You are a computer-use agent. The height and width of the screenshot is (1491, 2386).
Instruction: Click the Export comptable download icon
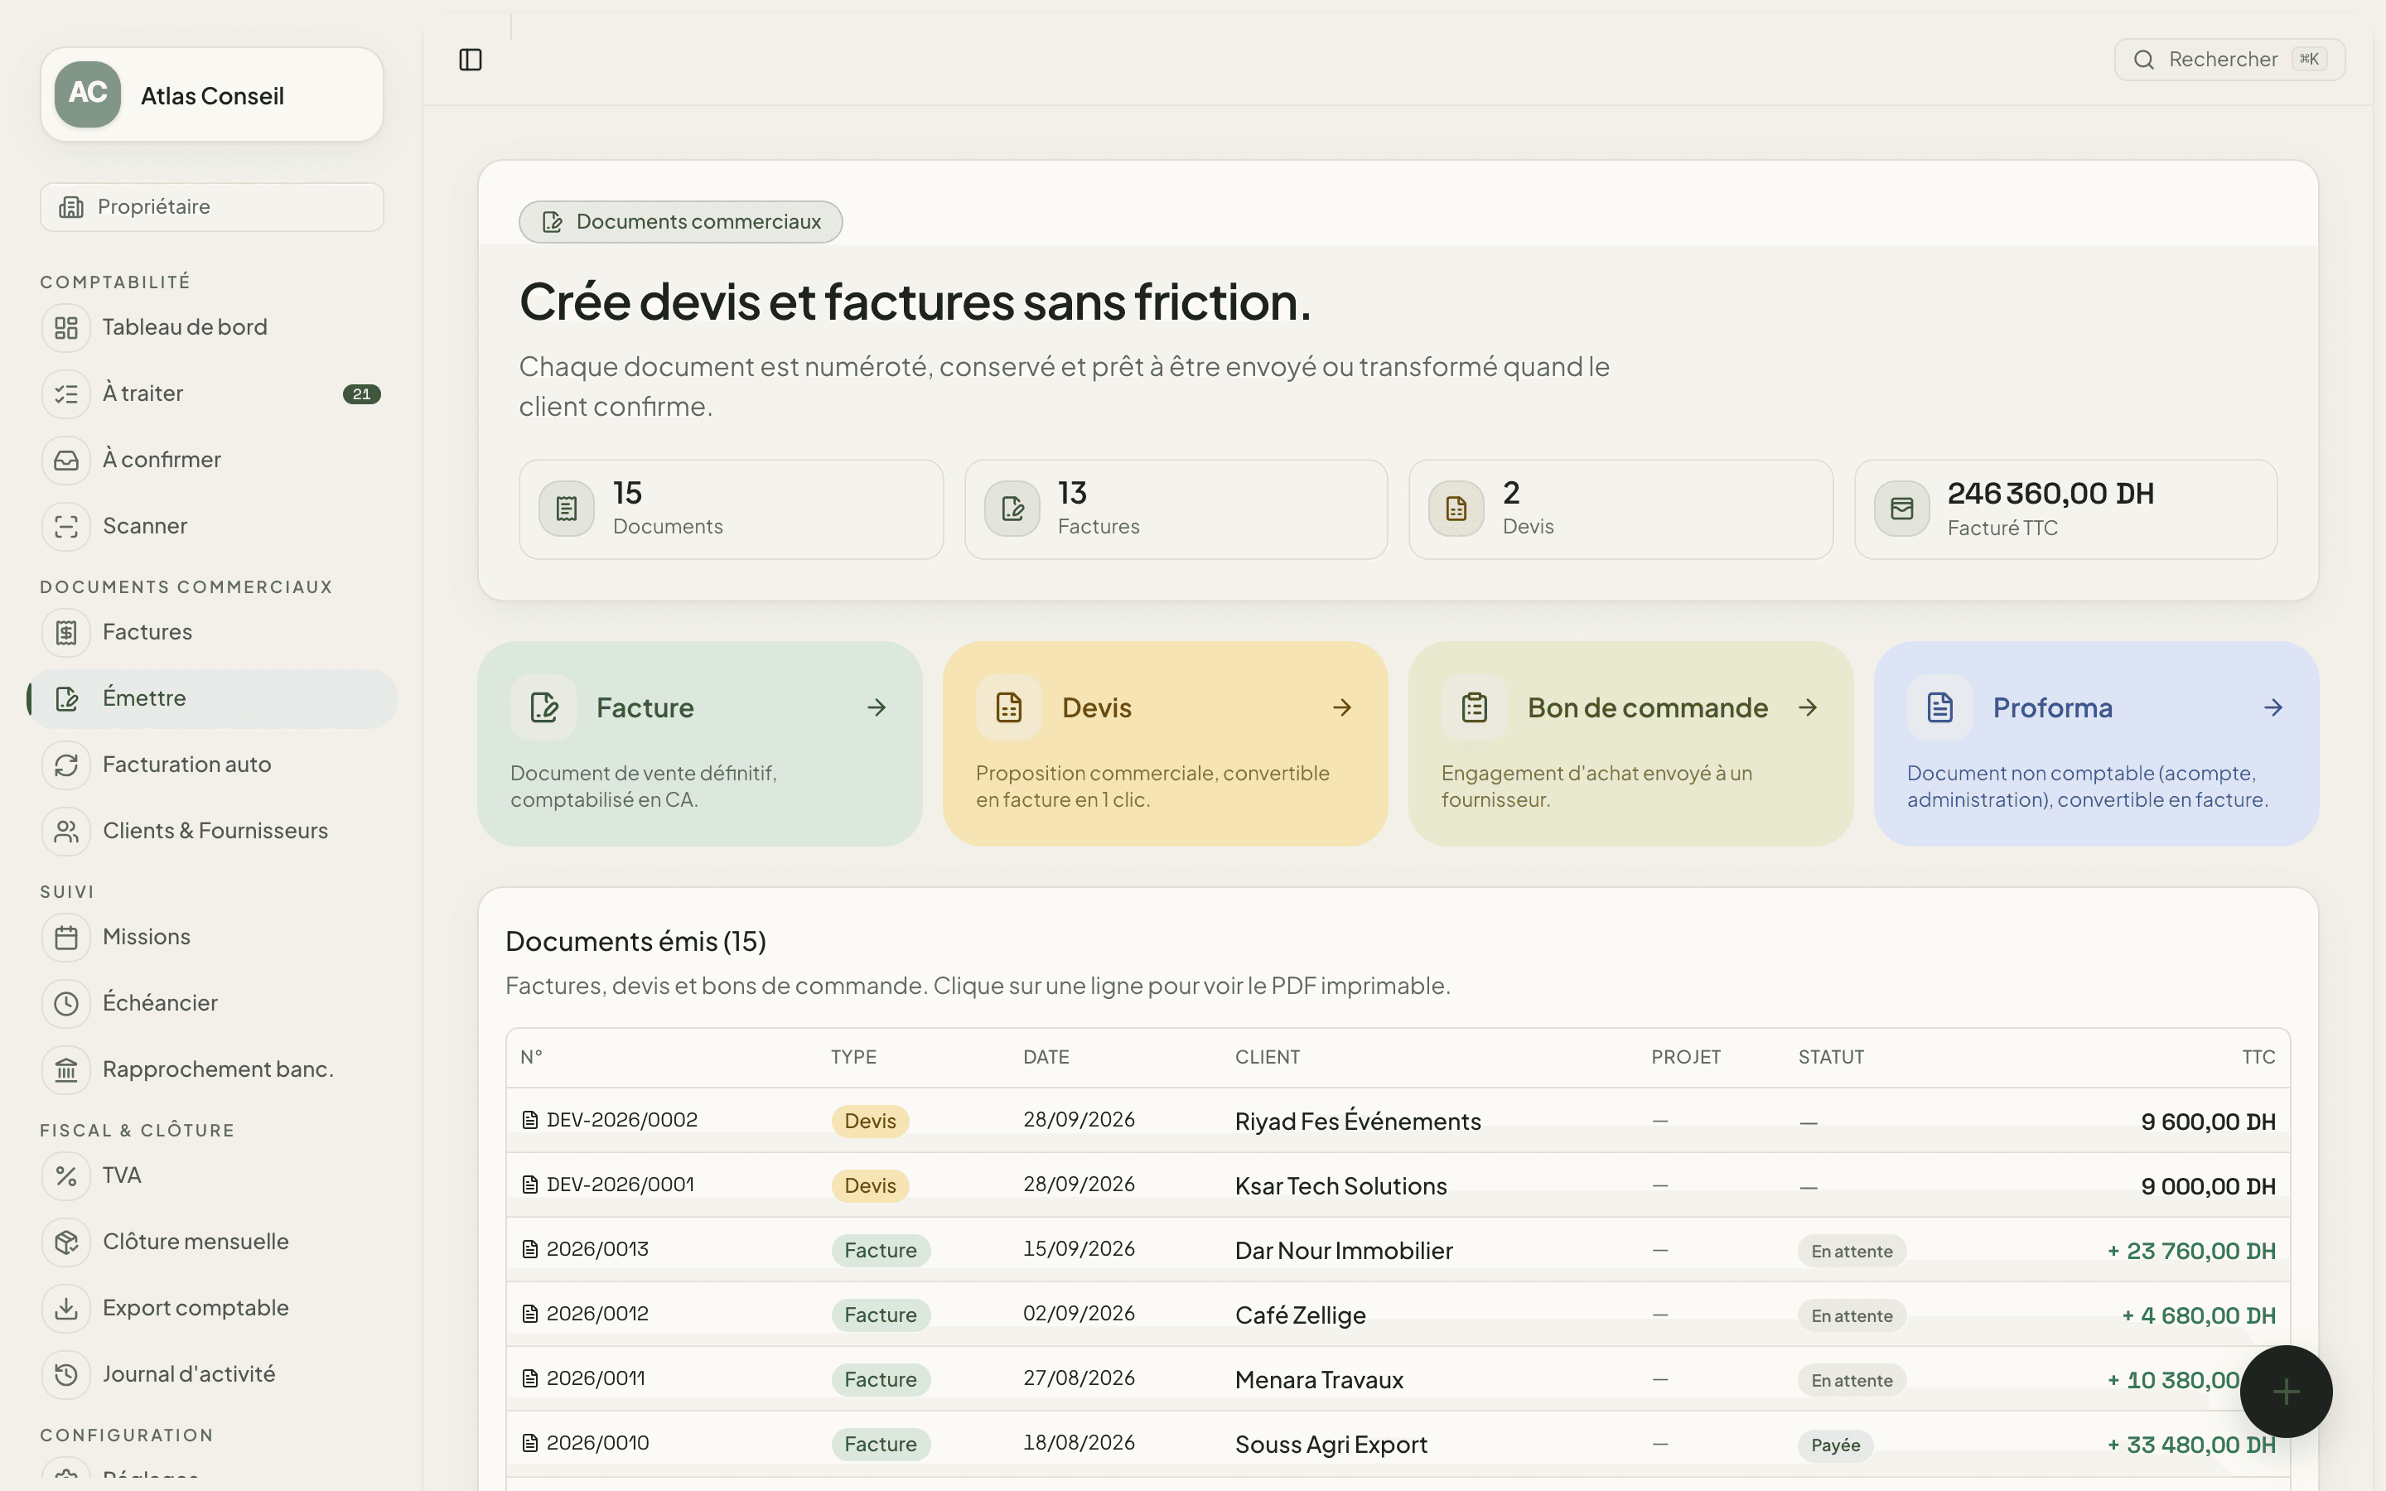click(66, 1309)
